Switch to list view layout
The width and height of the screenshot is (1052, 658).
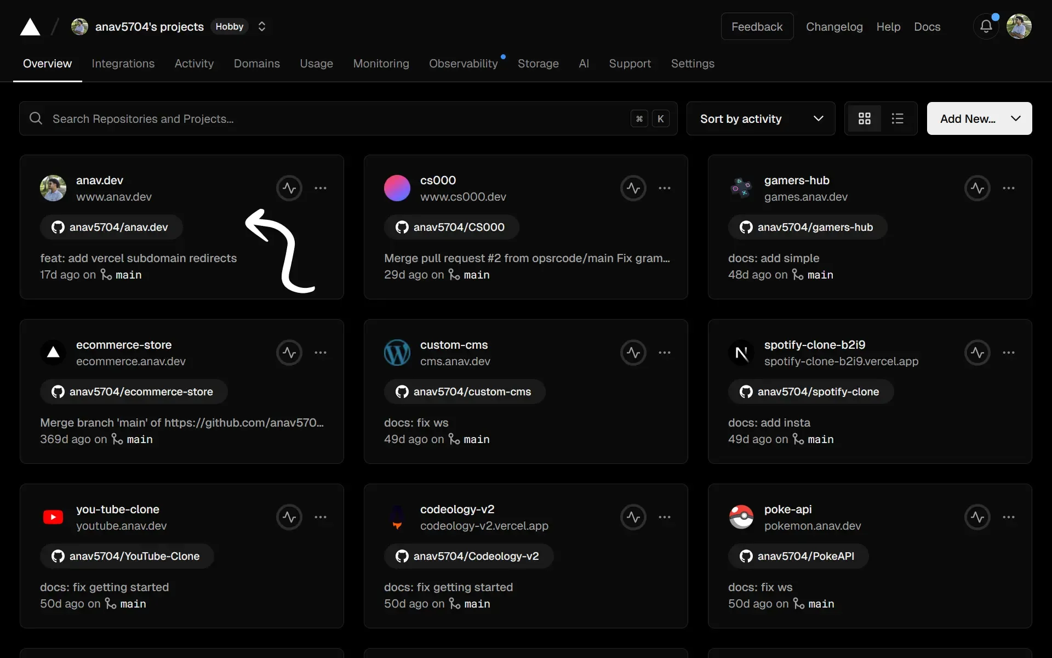pos(897,118)
